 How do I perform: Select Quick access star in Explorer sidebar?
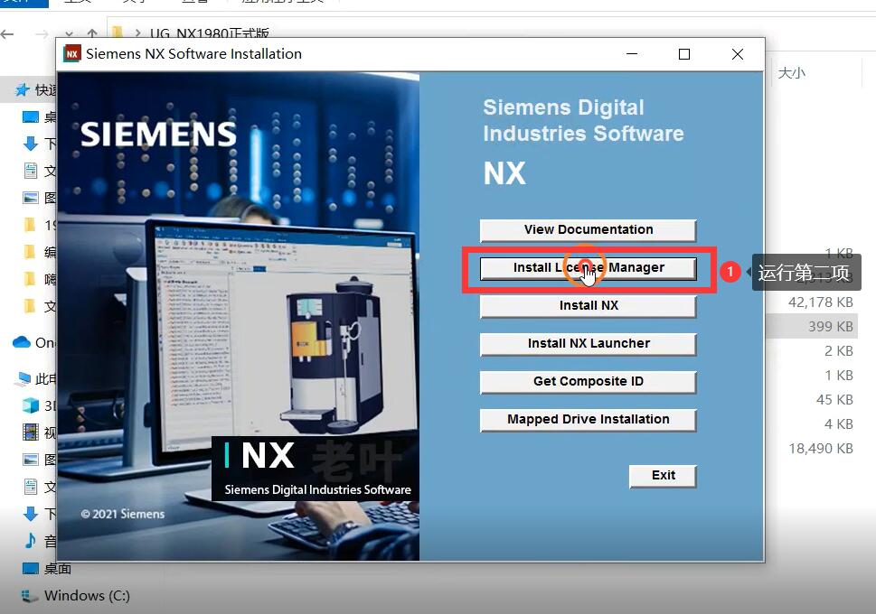[x=23, y=90]
